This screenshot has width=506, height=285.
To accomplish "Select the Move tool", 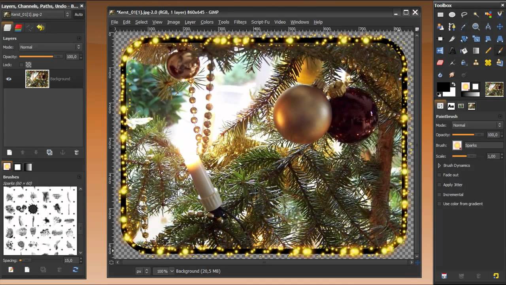I will [500, 27].
